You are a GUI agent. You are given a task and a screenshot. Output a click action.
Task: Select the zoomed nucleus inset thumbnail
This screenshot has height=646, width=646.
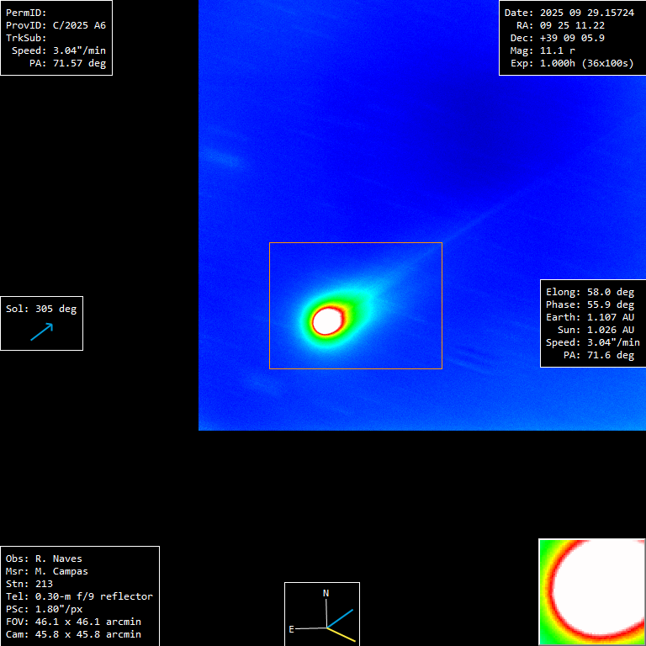(591, 591)
